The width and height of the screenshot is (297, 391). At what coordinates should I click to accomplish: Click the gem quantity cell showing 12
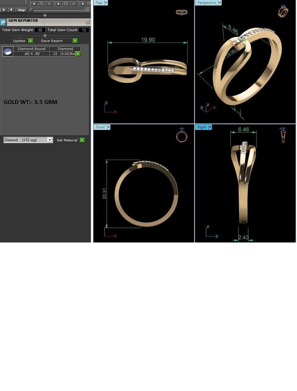[x=55, y=54]
